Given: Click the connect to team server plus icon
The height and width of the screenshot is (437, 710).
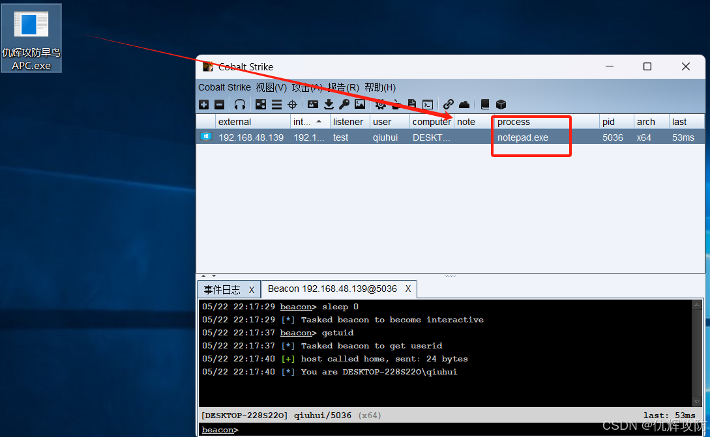Looking at the screenshot, I should click(x=204, y=104).
